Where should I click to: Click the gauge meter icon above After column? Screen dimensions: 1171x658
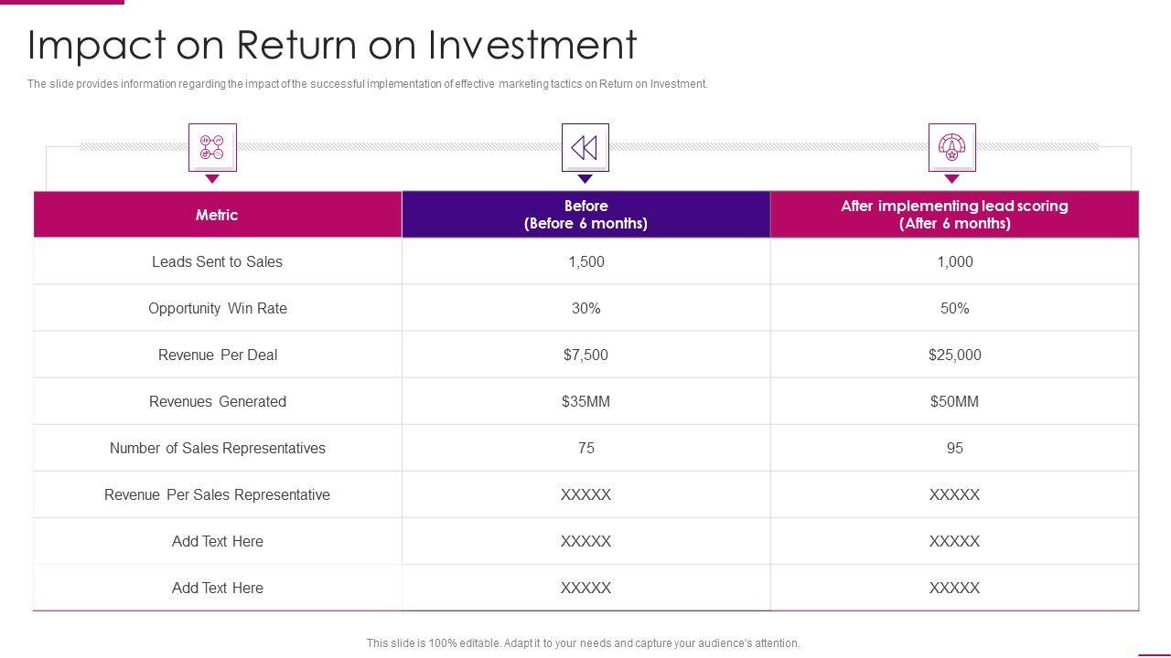(951, 147)
